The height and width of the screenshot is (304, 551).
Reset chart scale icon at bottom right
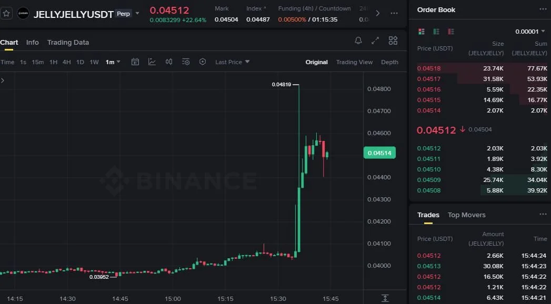click(385, 298)
